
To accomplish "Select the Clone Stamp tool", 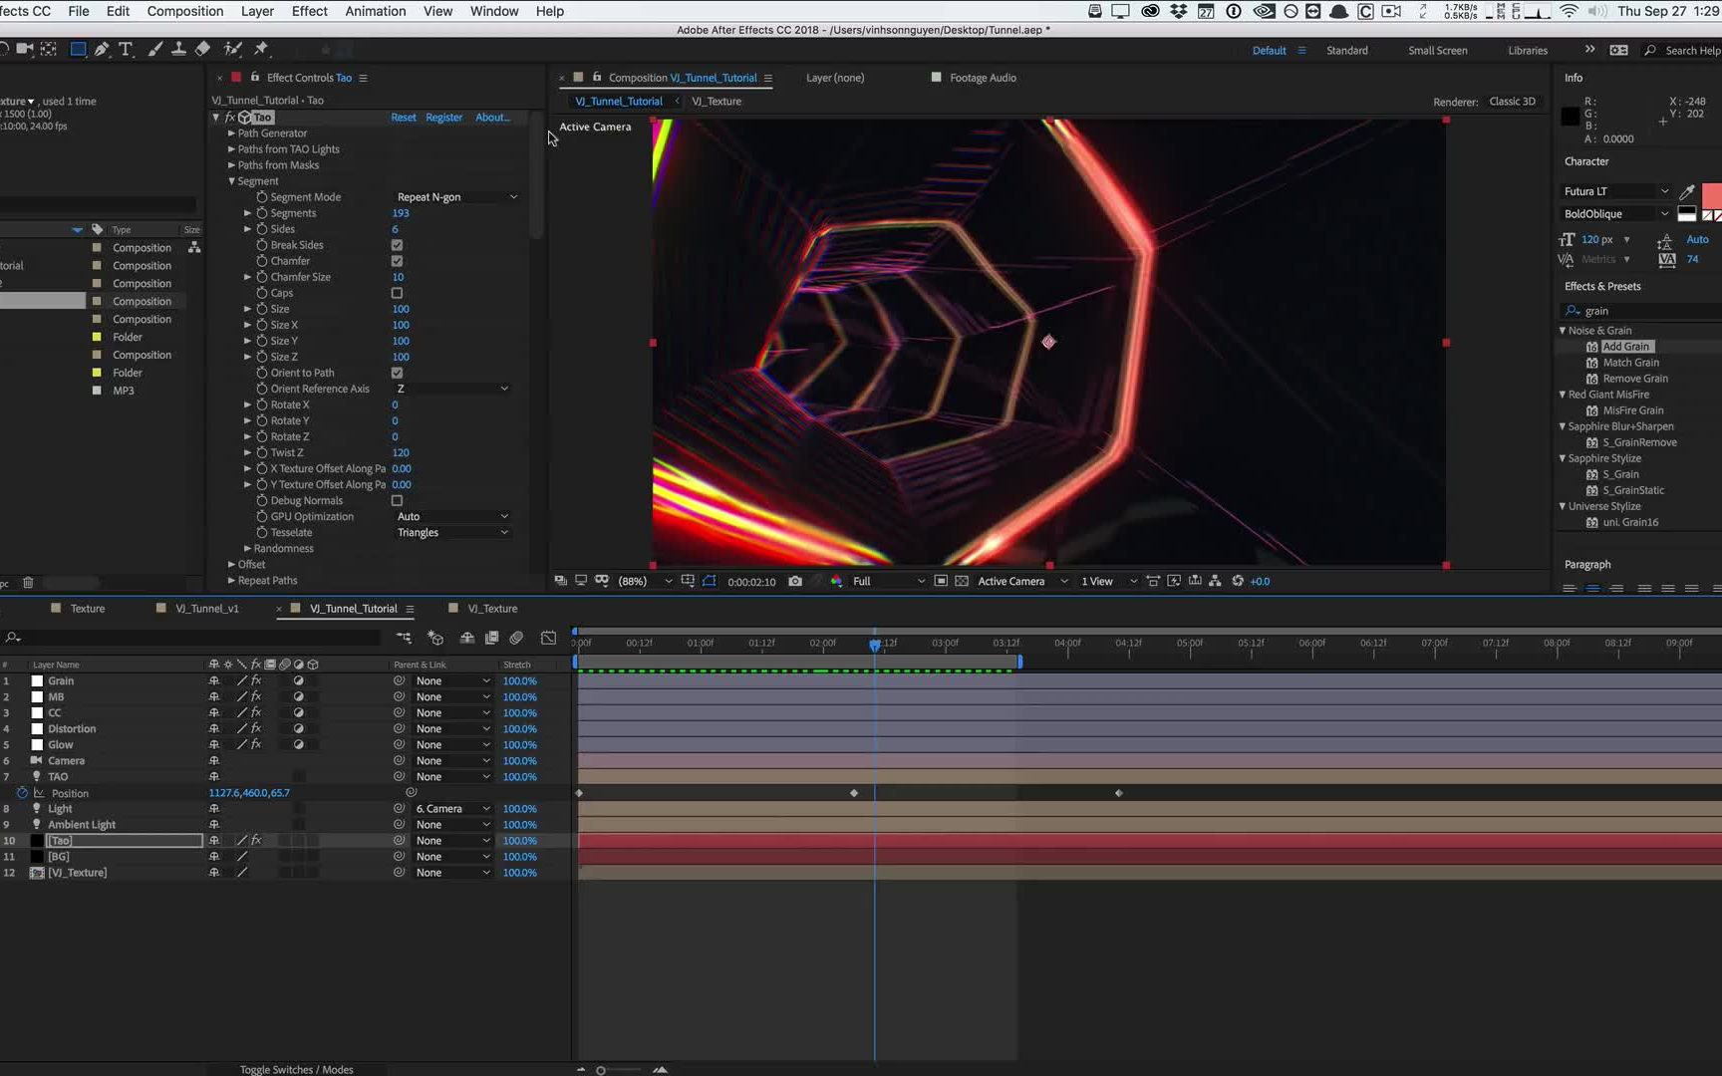I will [180, 49].
